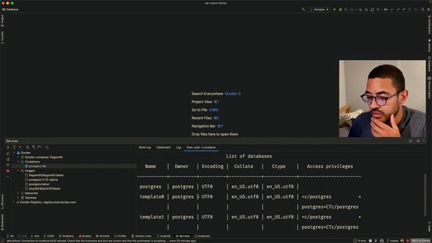Click the Search Everywhere magnifier icon

(x=423, y=9)
